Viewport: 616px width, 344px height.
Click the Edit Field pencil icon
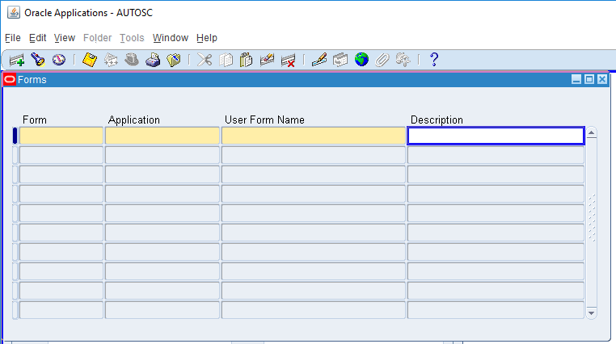[319, 60]
